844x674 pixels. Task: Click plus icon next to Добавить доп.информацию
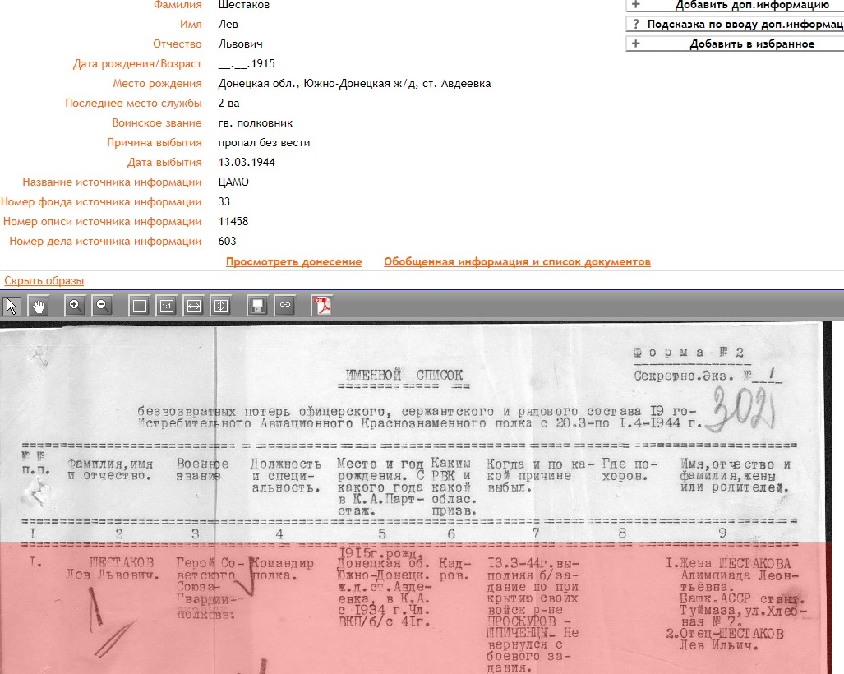coord(636,4)
